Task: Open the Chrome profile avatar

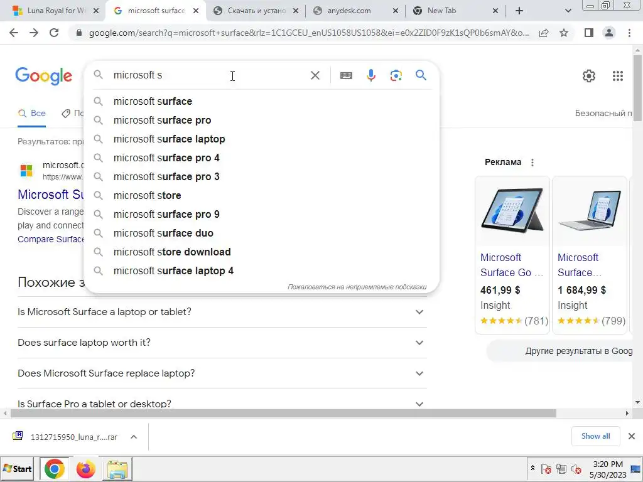Action: coord(609,33)
